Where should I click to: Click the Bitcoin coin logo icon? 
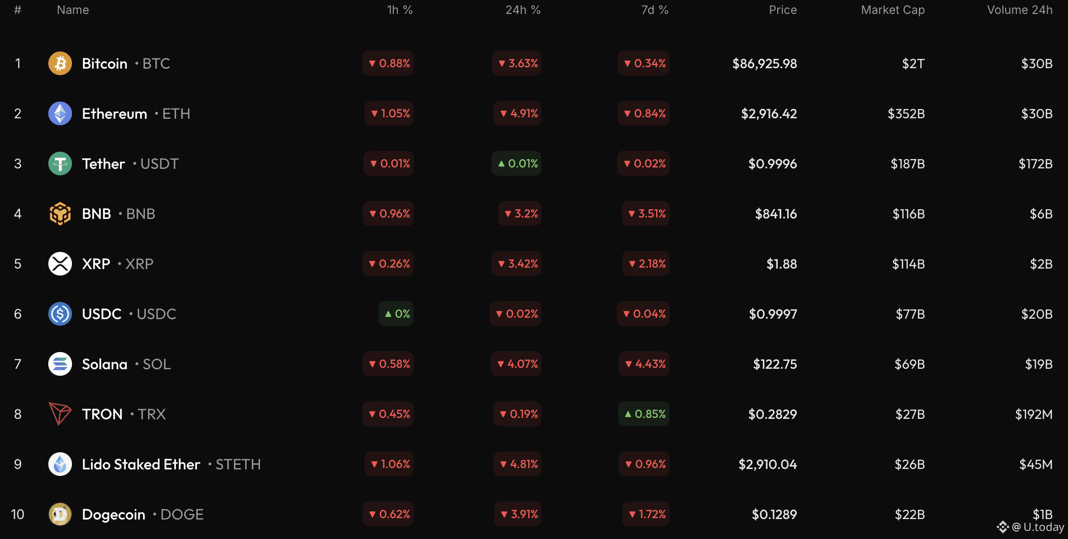coord(60,64)
